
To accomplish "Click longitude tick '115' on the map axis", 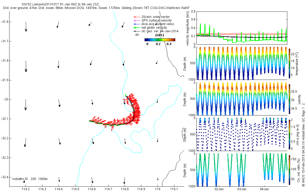I will [158, 189].
